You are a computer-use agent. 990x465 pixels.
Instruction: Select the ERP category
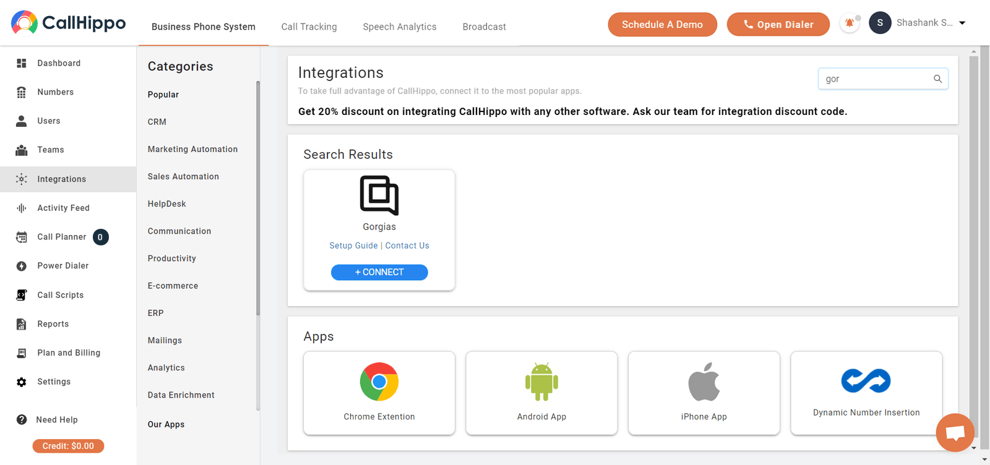156,313
